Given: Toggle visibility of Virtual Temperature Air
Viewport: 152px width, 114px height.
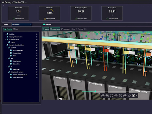Looking at the screenshot, I should click(37, 75).
